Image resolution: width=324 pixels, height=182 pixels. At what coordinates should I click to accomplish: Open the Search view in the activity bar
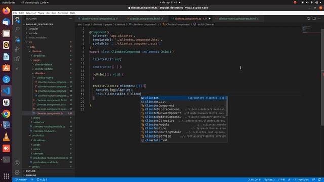click(x=17, y=29)
